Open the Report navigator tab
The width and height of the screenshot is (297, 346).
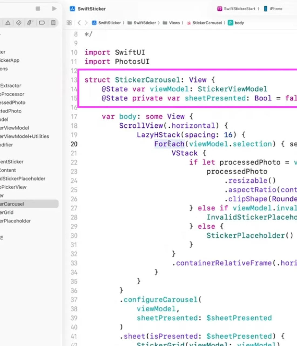[53, 23]
